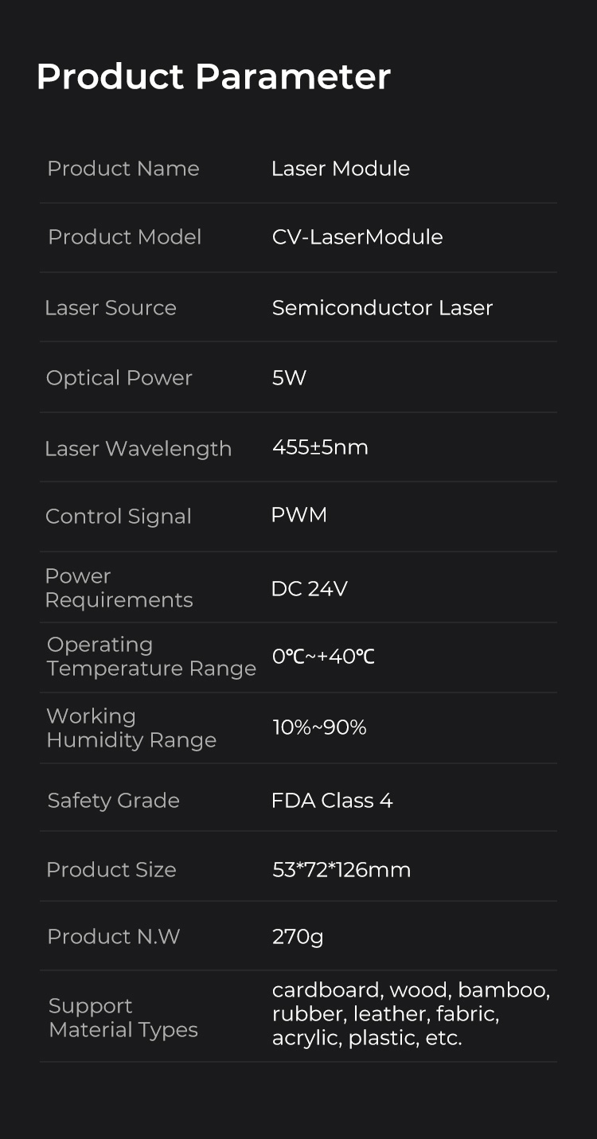Select the DC 24V power value
The image size is (597, 1139).
pyautogui.click(x=309, y=589)
